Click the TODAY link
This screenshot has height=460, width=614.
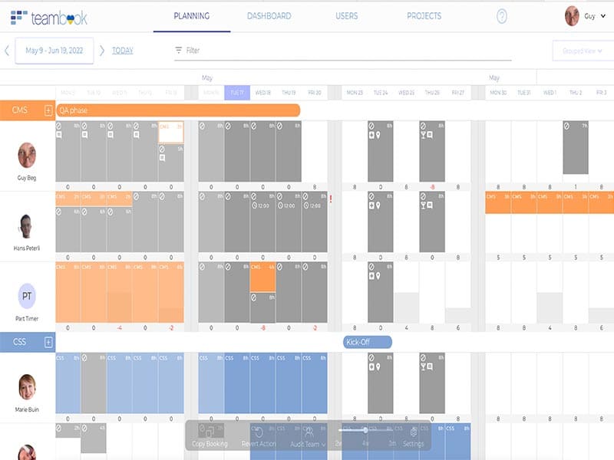coord(123,51)
